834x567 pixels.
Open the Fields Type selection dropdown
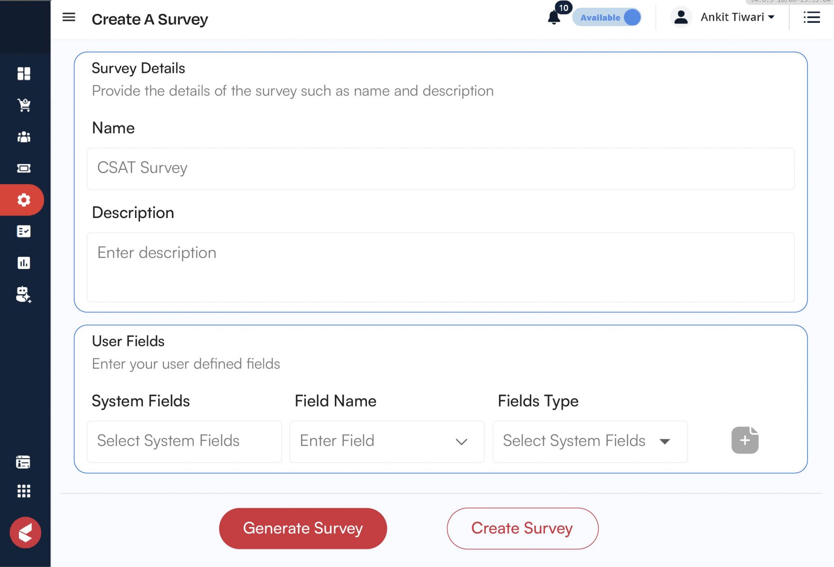(665, 442)
